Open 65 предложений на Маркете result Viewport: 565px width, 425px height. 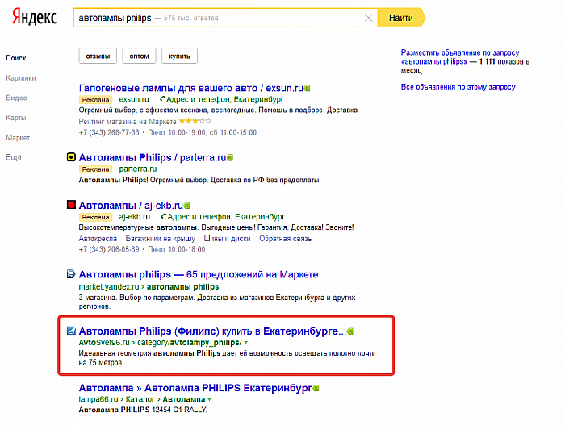point(199,274)
